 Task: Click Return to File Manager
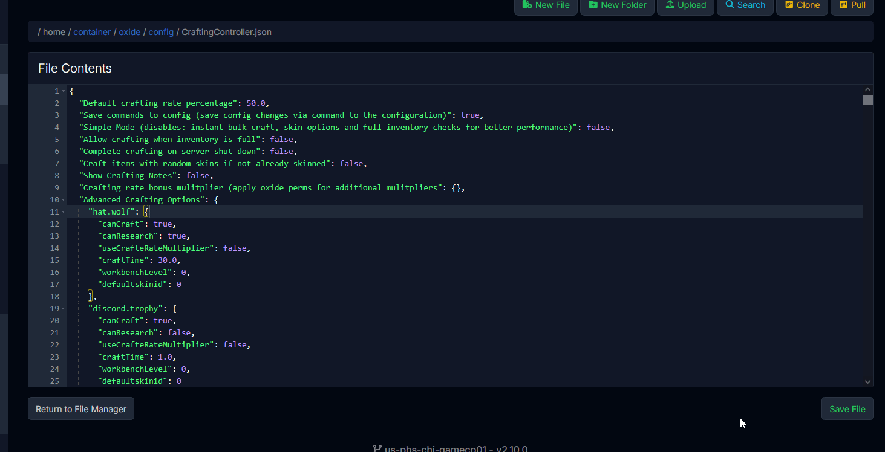pyautogui.click(x=81, y=409)
